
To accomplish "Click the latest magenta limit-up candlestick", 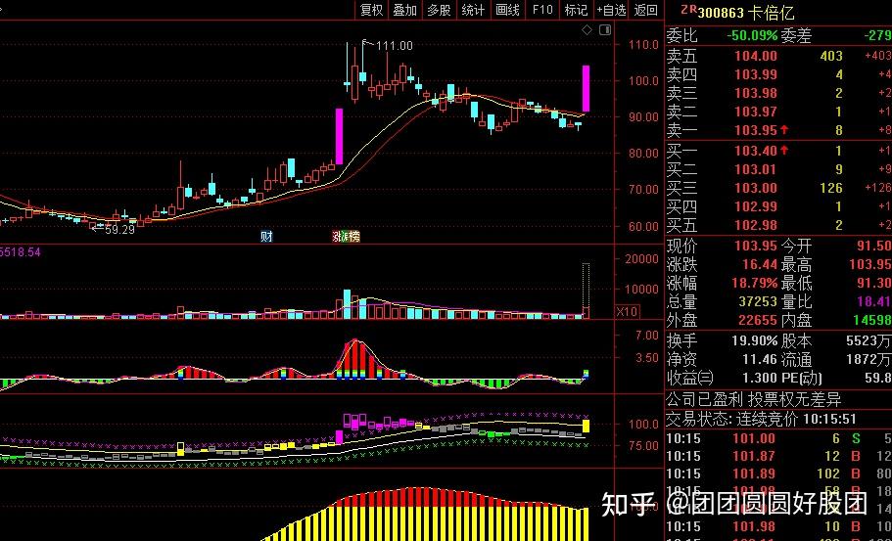I will coord(586,89).
